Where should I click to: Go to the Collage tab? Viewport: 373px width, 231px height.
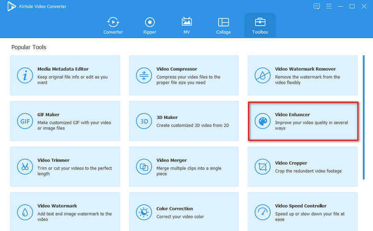tap(223, 26)
